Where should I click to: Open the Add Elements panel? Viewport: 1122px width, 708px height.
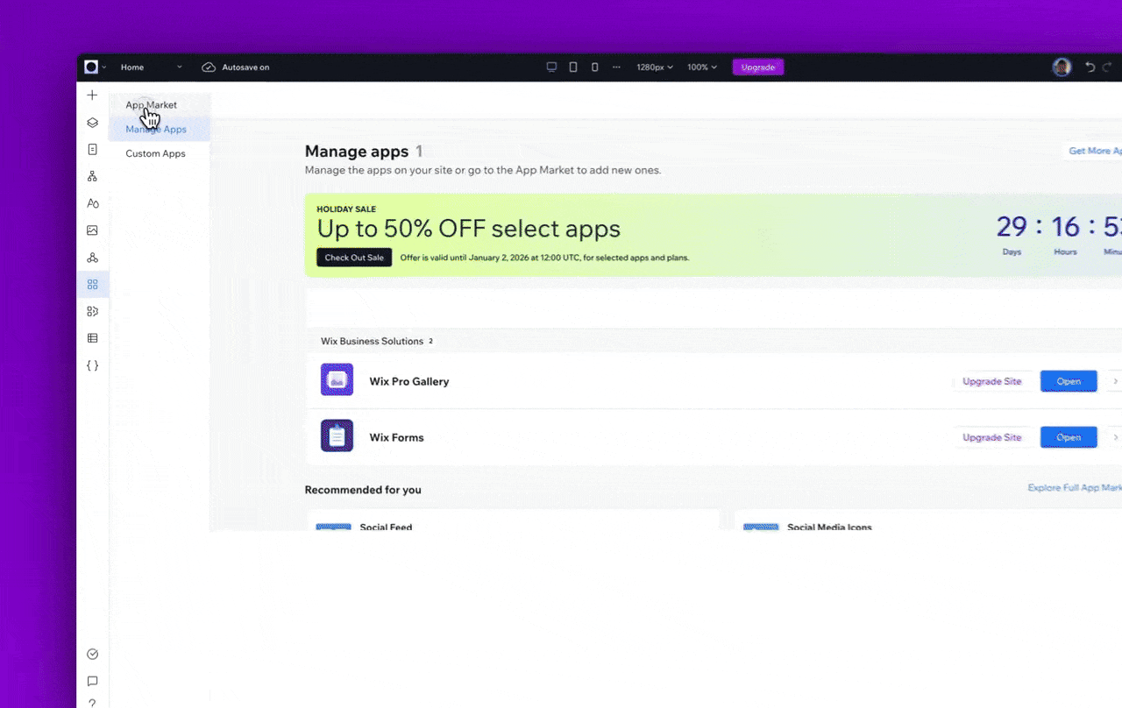click(x=92, y=95)
